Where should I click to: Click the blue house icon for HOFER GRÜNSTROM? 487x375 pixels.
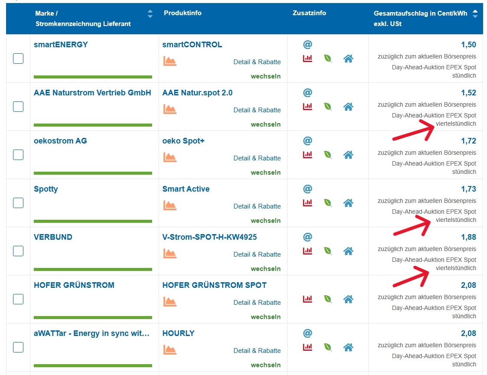(x=348, y=299)
